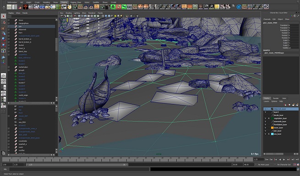Click the scale tool red cube icon
The height and width of the screenshot is (176, 300).
coord(3,45)
